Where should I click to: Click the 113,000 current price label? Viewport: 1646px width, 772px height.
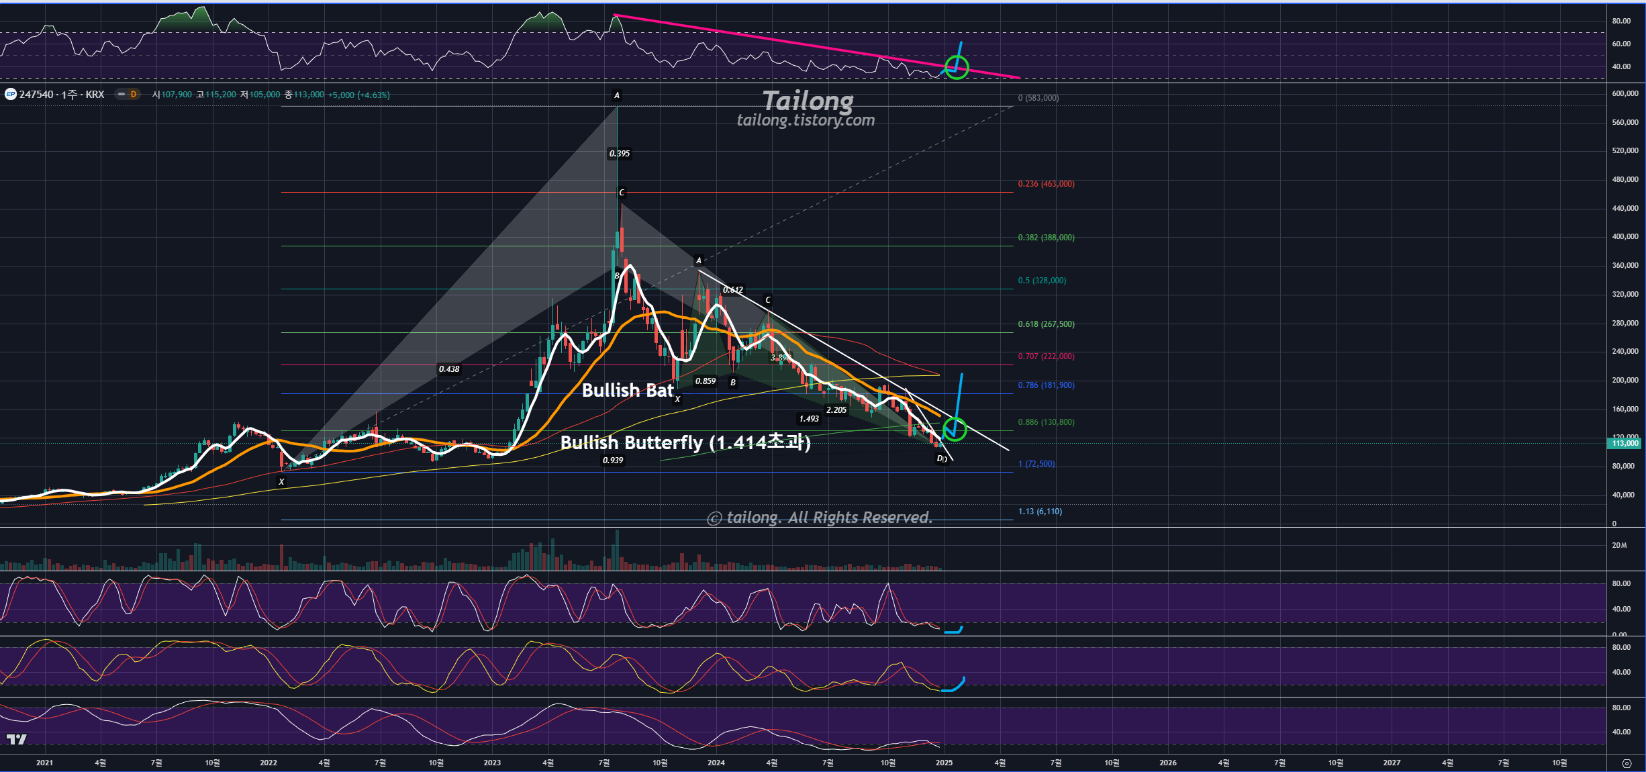click(1625, 443)
